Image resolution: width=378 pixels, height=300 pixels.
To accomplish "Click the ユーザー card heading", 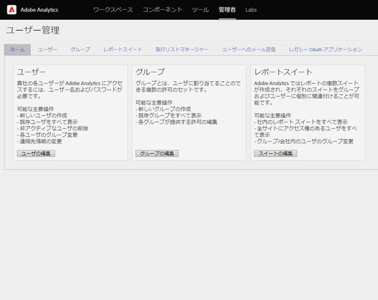I will coord(31,72).
